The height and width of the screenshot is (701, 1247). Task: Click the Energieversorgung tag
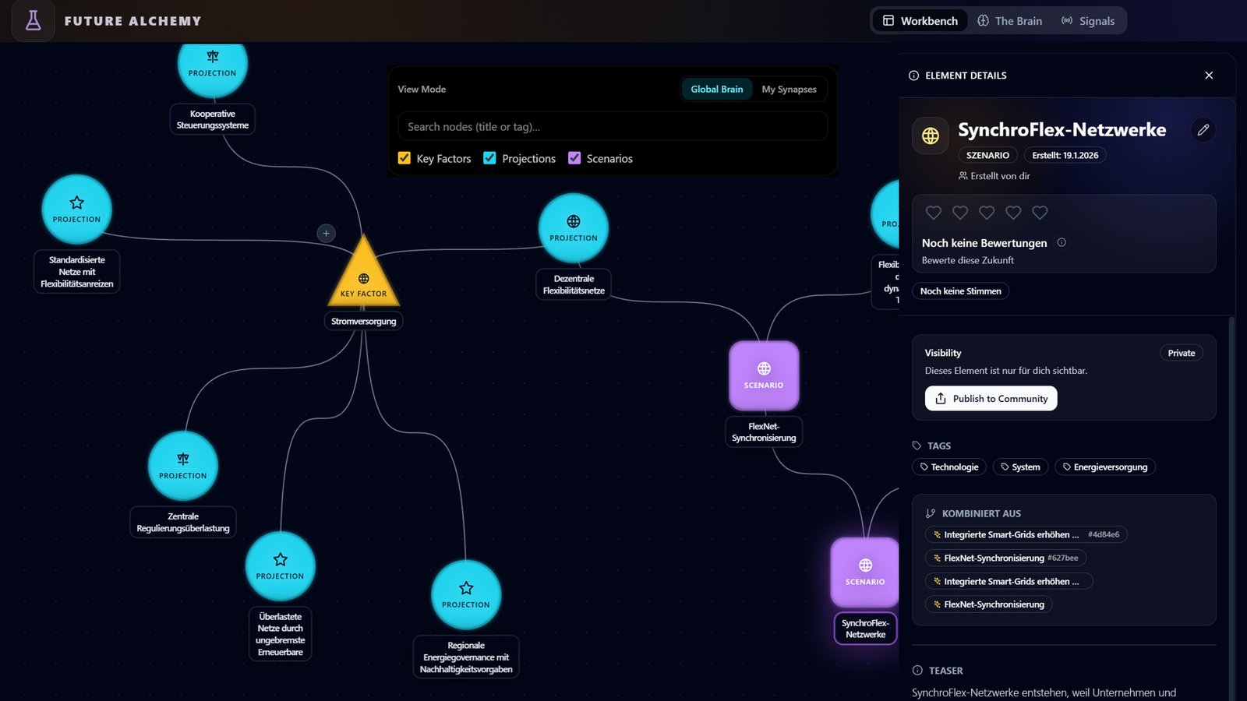pyautogui.click(x=1104, y=467)
